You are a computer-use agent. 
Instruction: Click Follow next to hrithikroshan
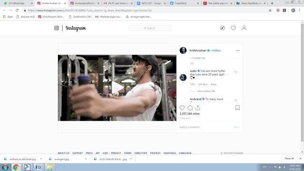tap(217, 50)
